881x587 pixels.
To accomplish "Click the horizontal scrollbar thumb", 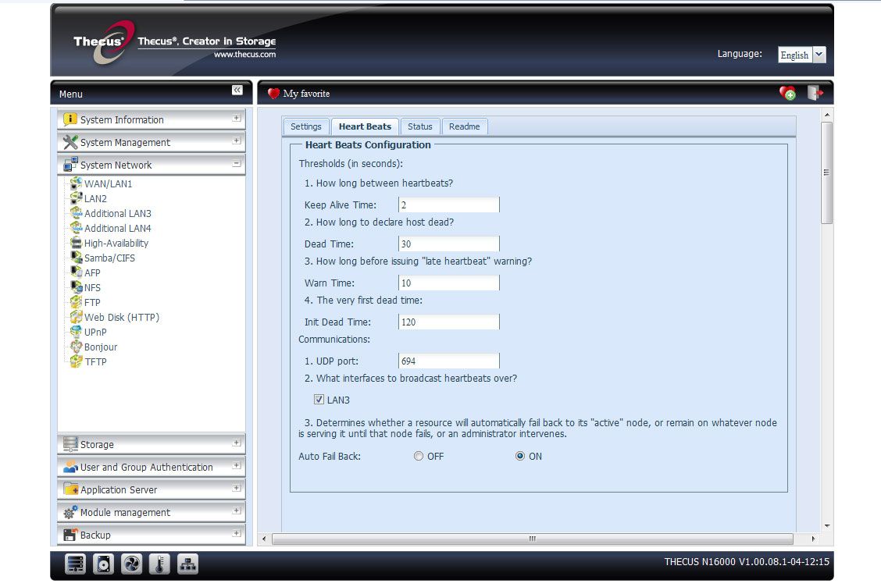I will [532, 539].
